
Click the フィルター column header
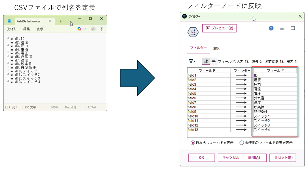[x=242, y=70]
